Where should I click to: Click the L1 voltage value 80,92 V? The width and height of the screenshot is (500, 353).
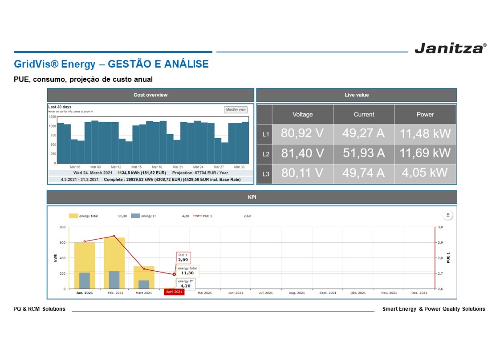coord(302,133)
